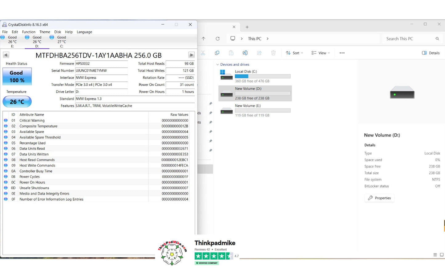Image resolution: width=445 pixels, height=279 pixels.
Task: Click This PC in the address bar
Action: (255, 39)
